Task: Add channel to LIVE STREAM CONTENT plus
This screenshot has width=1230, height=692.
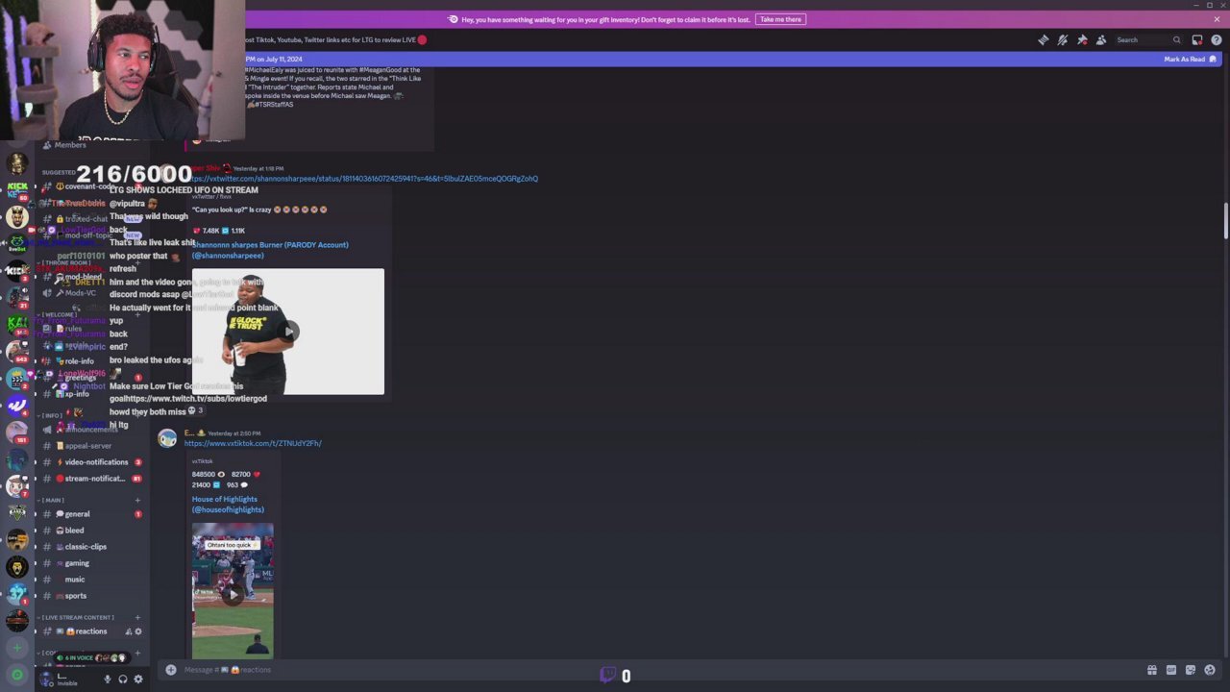Action: 137,617
